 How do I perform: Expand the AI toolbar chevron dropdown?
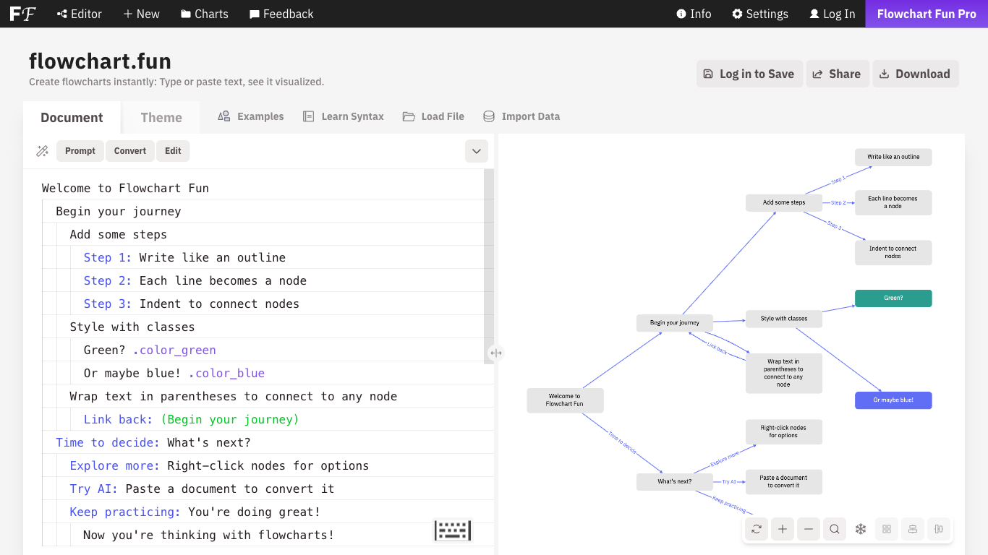click(477, 151)
